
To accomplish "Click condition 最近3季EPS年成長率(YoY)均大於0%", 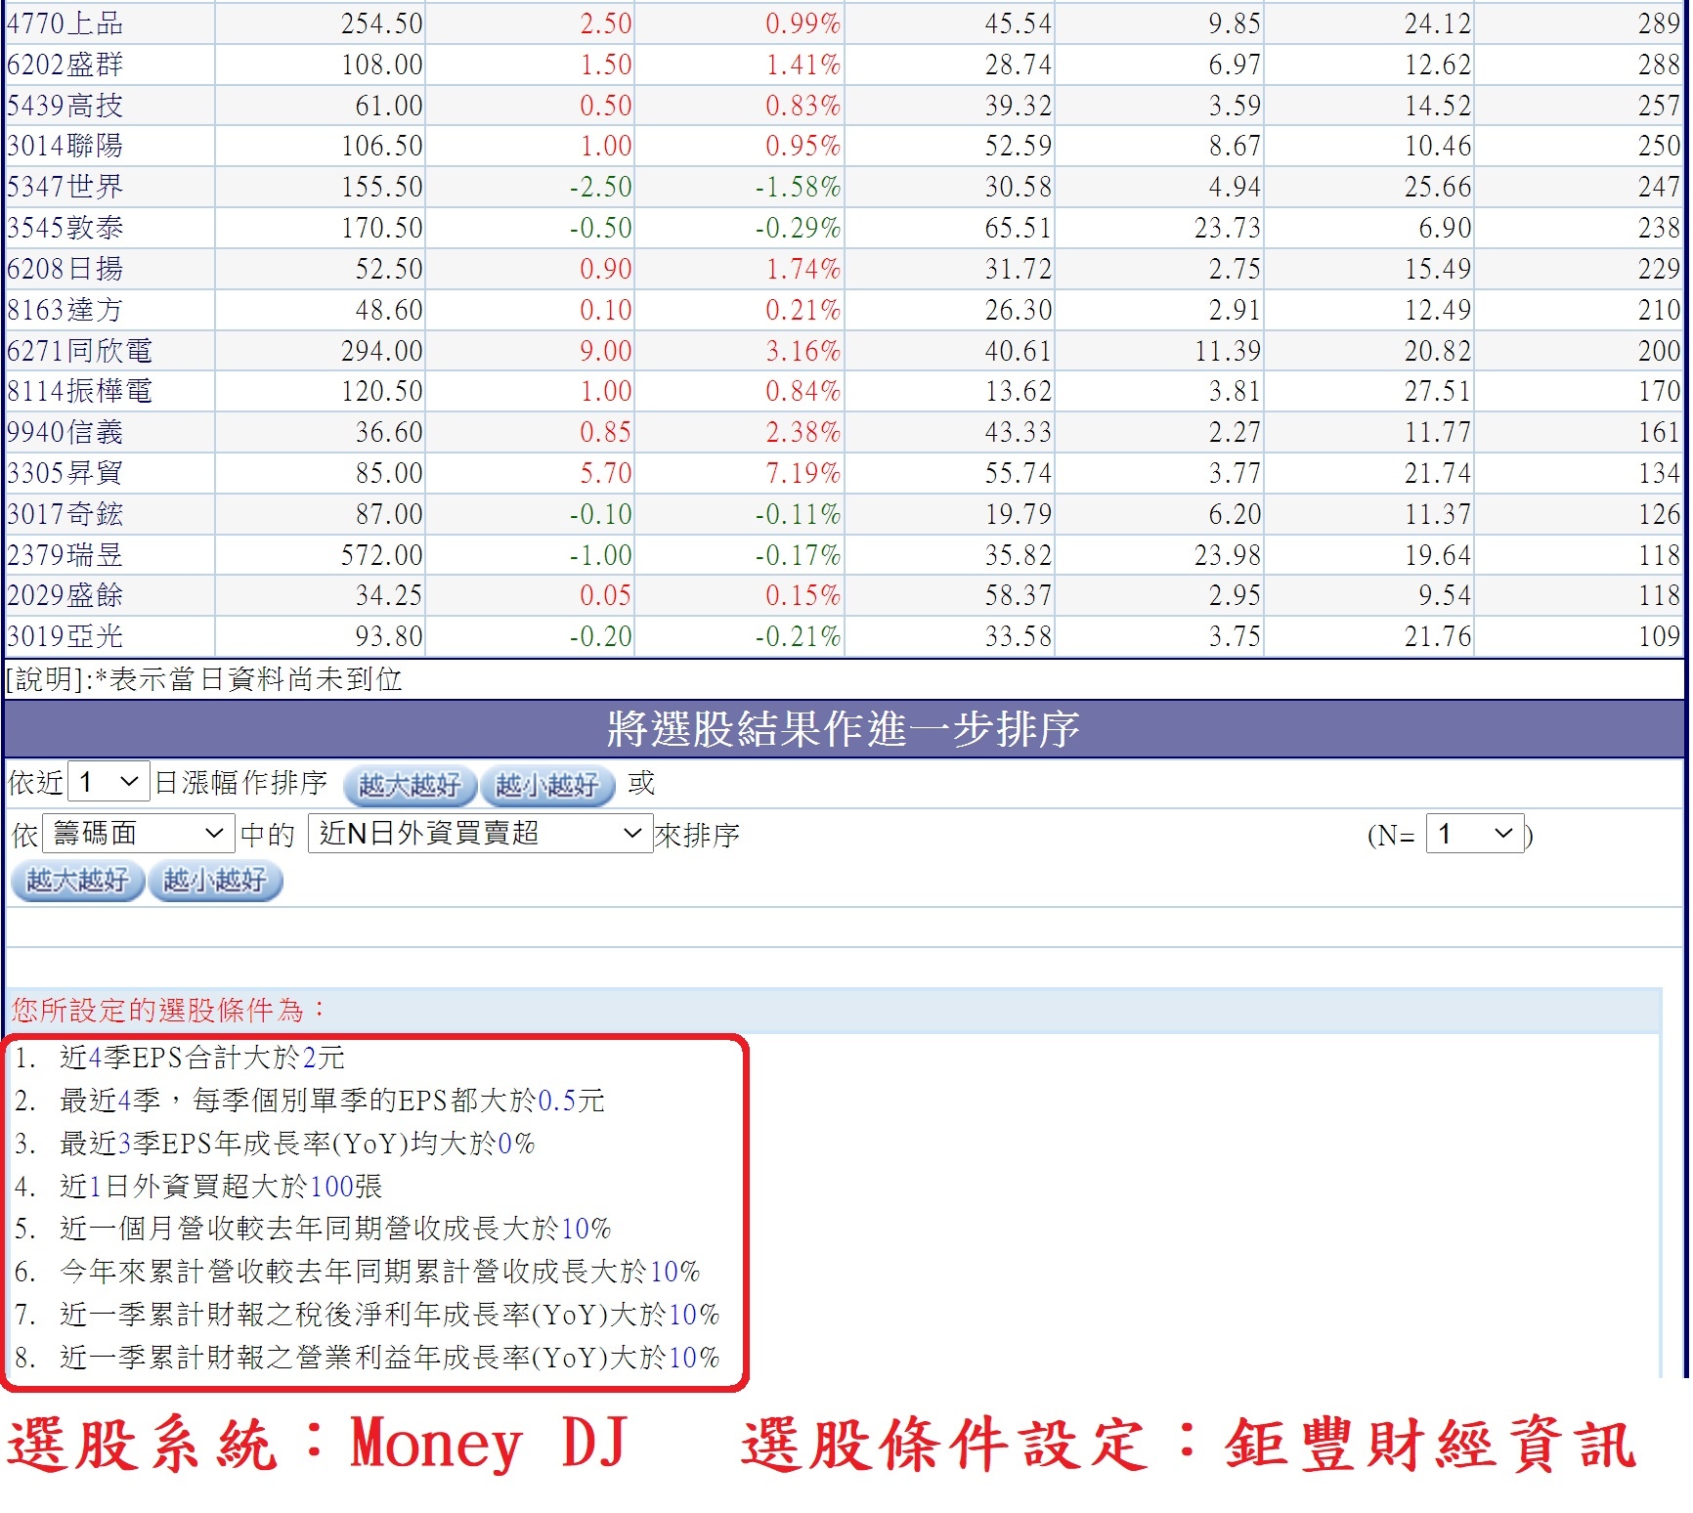I will click(x=297, y=1144).
